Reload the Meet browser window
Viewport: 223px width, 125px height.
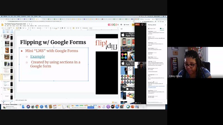140,22
